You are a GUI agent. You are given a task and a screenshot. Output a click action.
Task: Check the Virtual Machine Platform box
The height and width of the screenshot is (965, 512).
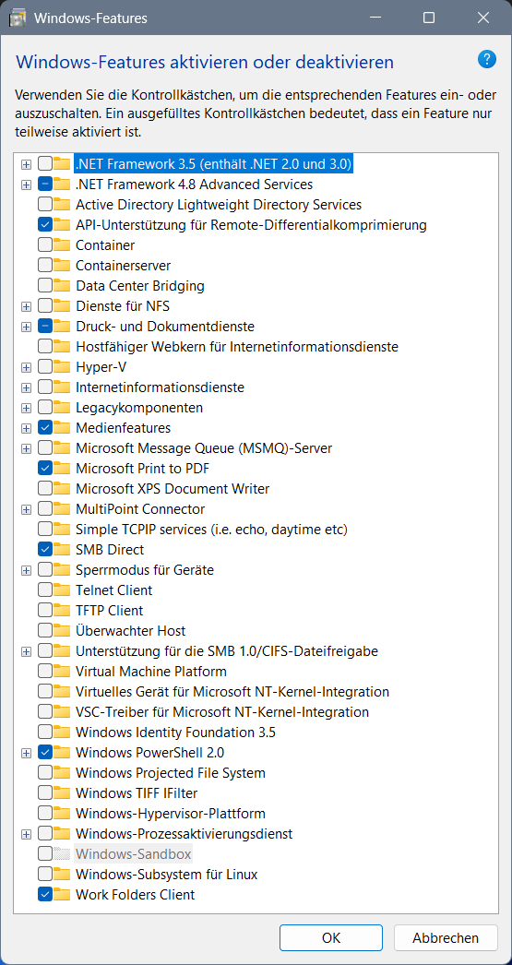pyautogui.click(x=45, y=672)
